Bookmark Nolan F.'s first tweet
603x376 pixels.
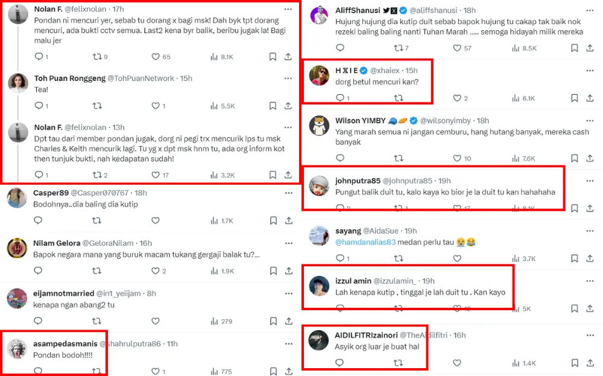coord(273,57)
